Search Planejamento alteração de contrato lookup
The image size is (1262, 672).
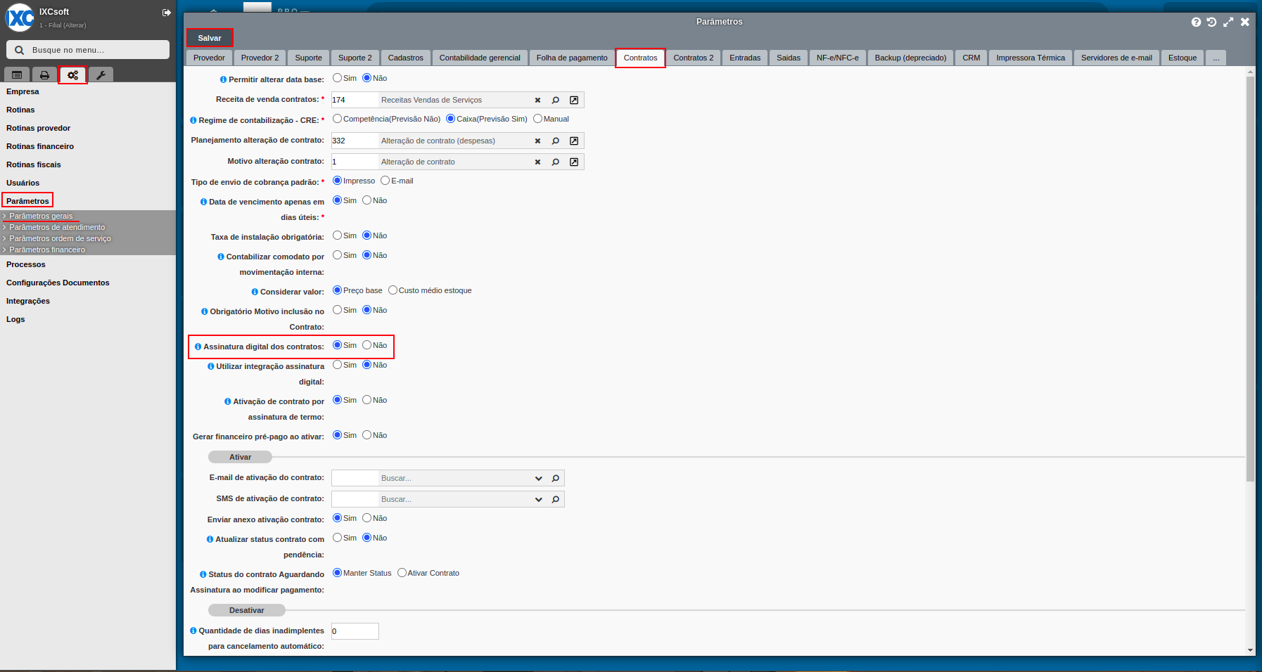coord(556,141)
